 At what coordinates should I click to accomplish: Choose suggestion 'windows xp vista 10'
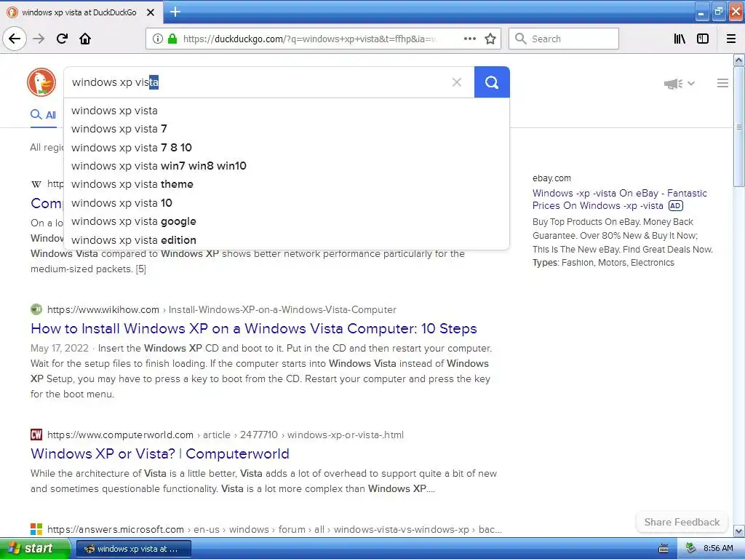tap(287, 203)
